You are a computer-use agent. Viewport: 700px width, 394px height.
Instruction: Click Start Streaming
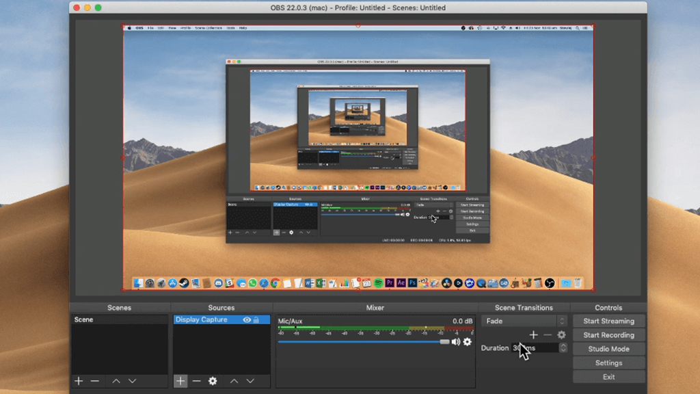(608, 321)
